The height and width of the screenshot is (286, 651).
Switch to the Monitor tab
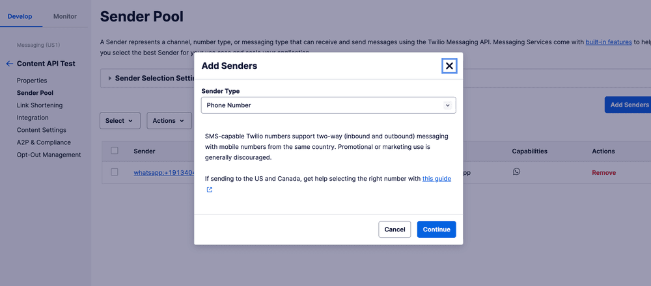[64, 16]
